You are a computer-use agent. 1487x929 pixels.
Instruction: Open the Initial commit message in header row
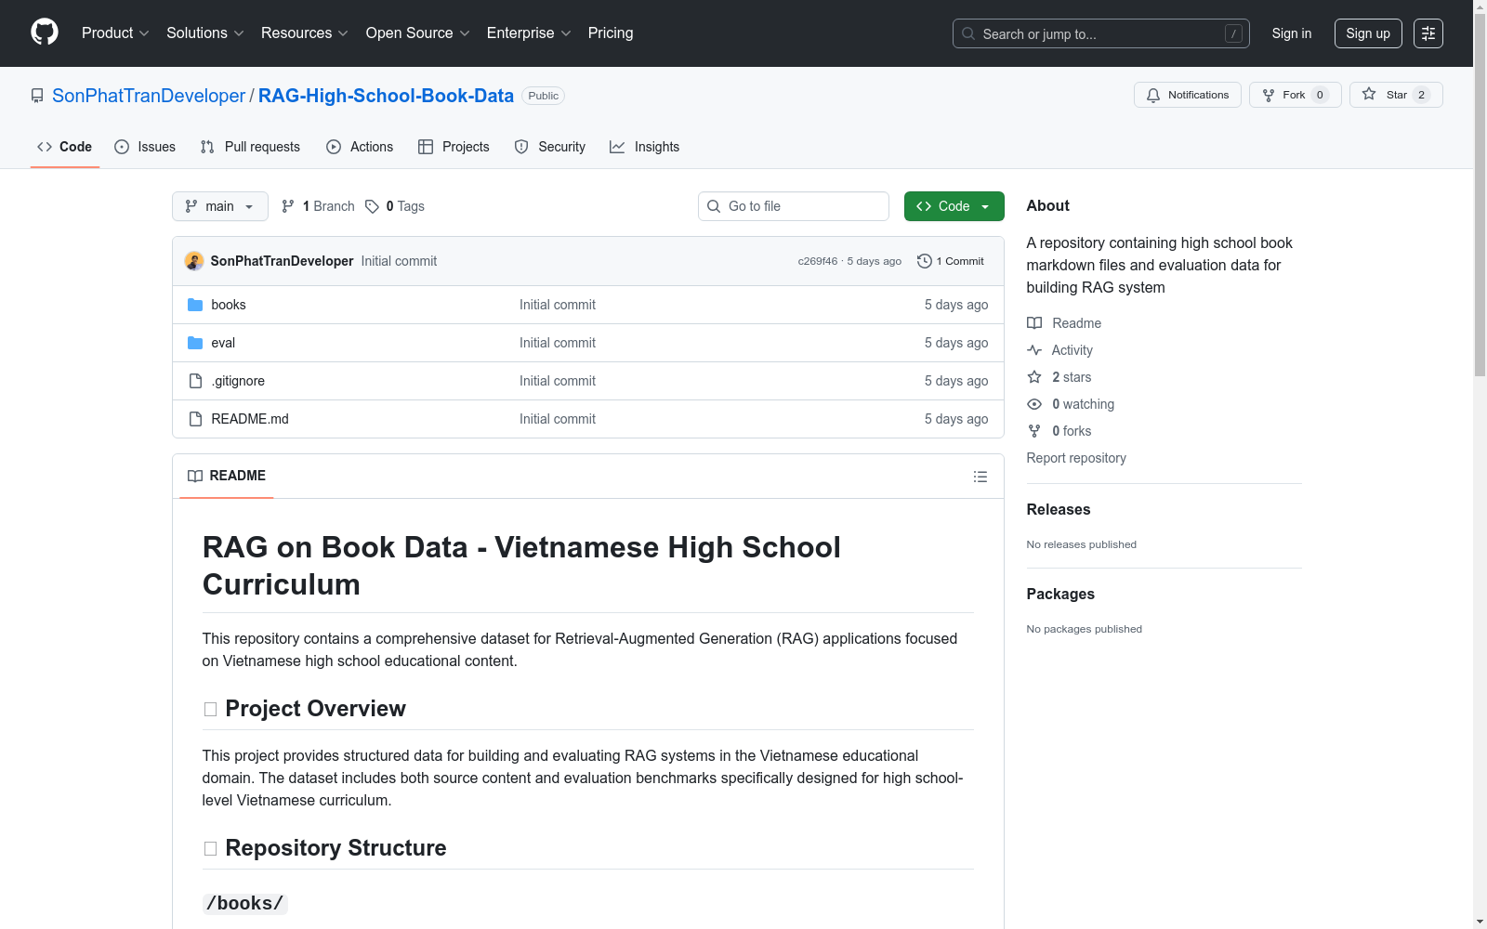(399, 261)
